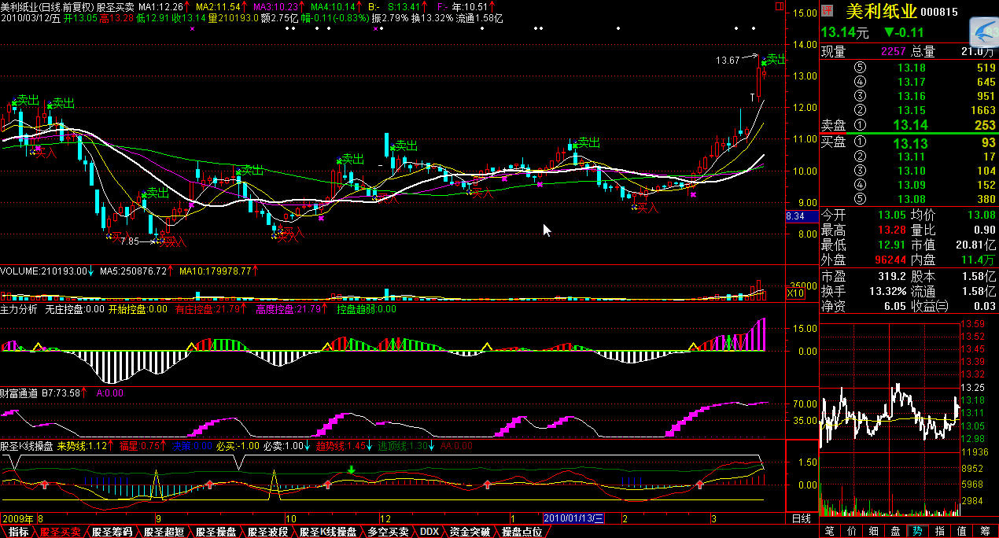Screen dimensions: 999x538
Task: Open the 盘 tab in right panel
Action: [x=896, y=532]
